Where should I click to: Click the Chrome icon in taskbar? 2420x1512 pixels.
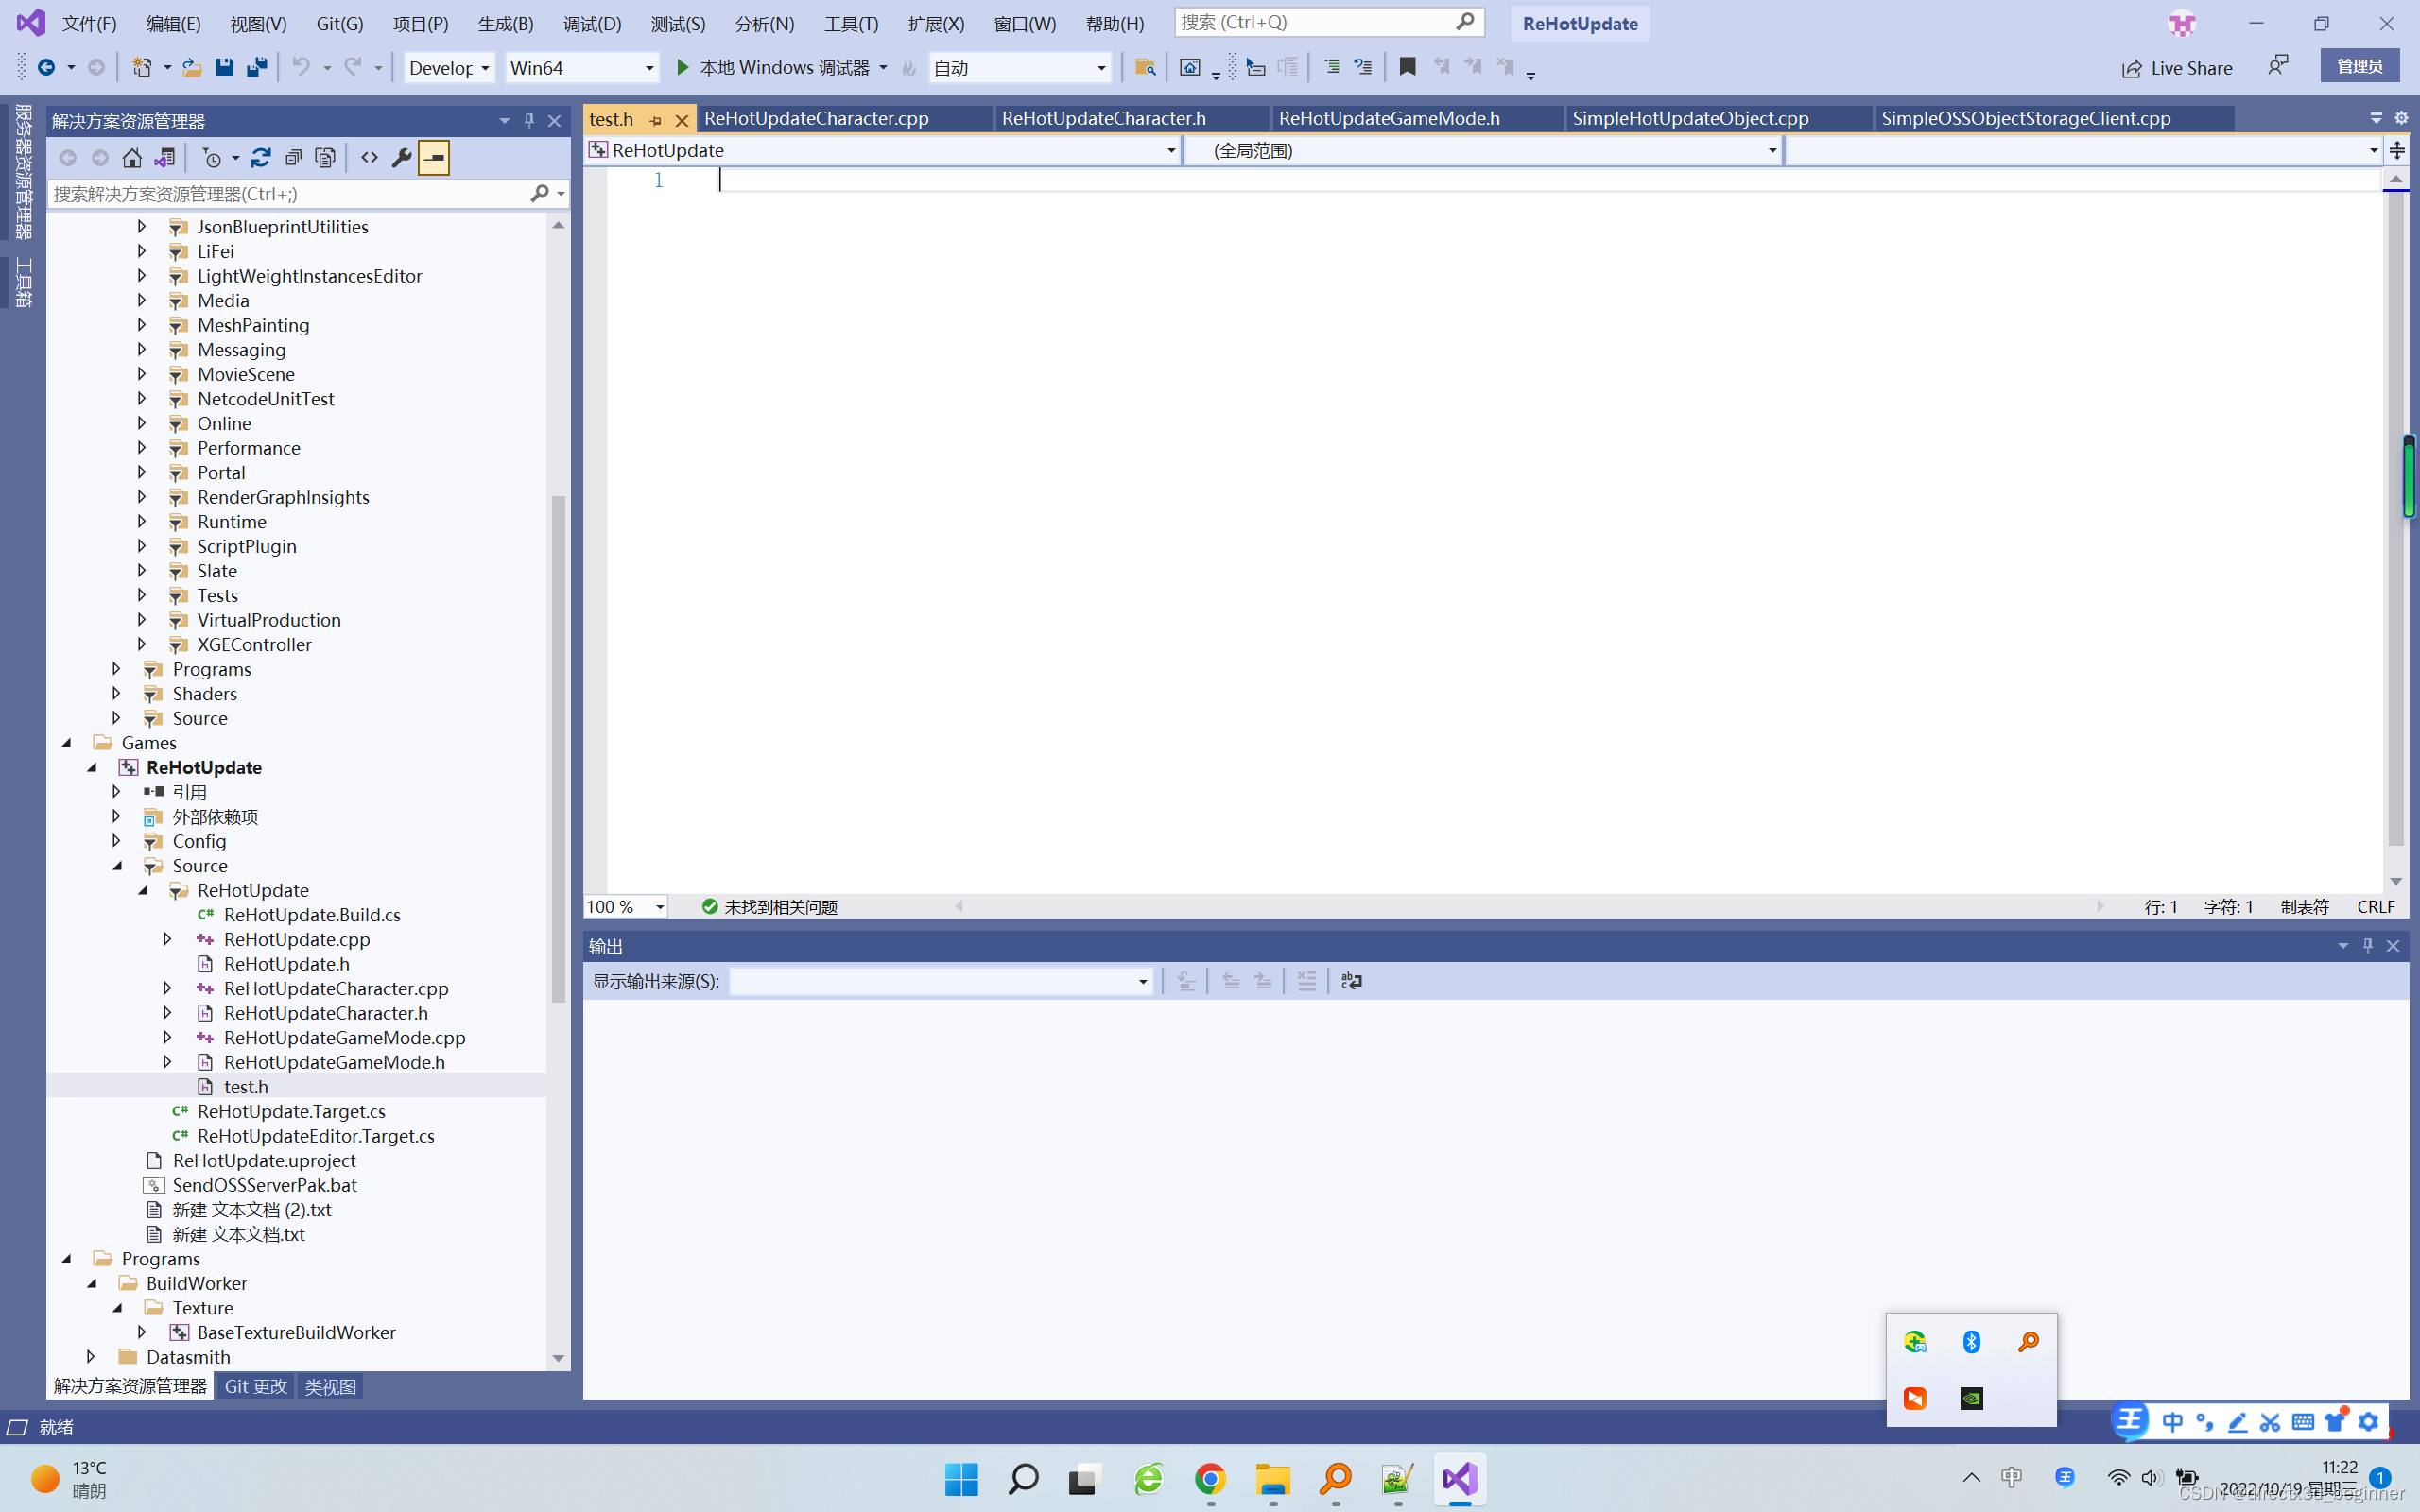(1210, 1479)
